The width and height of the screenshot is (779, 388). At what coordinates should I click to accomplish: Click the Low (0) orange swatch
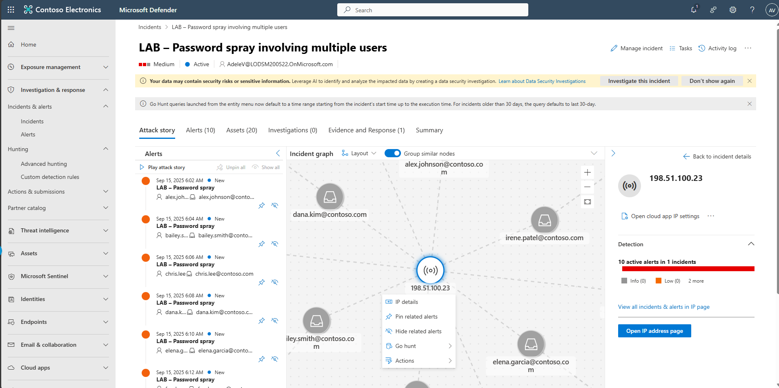coord(658,281)
